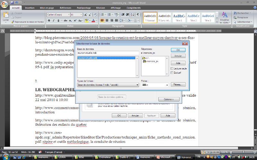Justify paragraph text
Image resolution: width=257 pixels, height=160 pixels.
(117, 20)
